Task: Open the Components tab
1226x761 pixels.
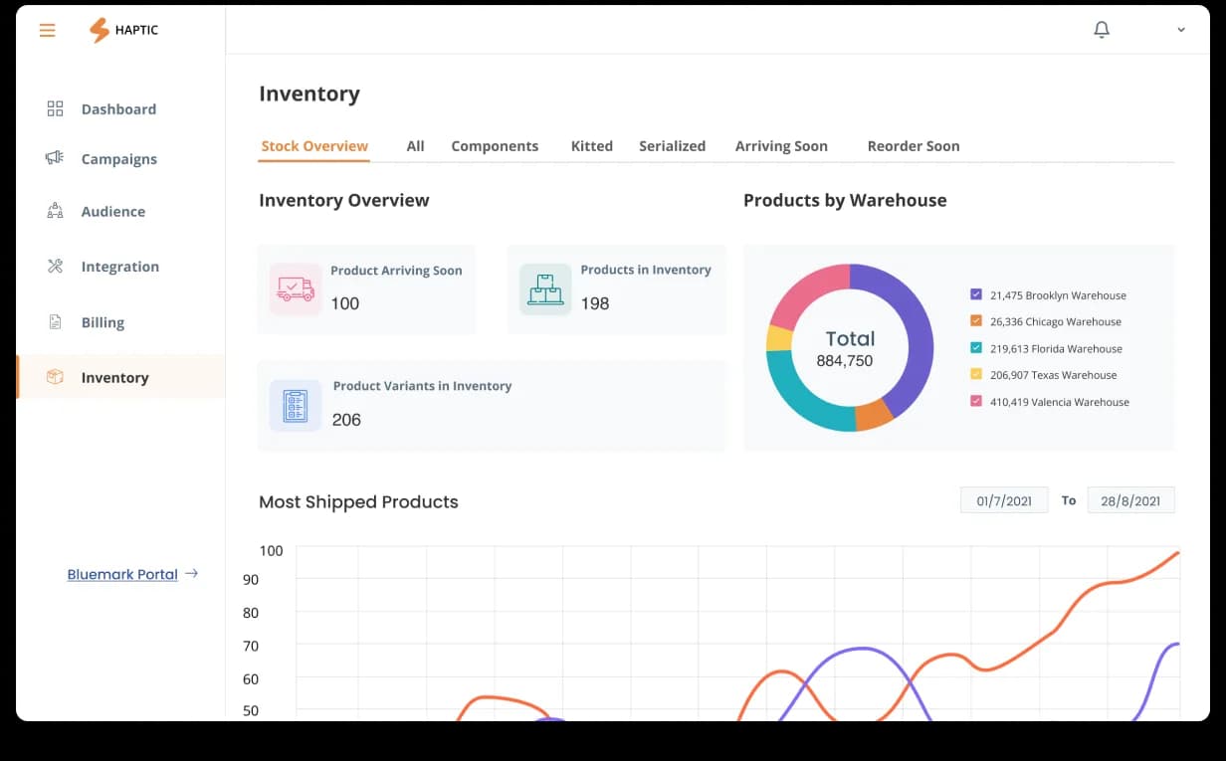Action: point(495,146)
